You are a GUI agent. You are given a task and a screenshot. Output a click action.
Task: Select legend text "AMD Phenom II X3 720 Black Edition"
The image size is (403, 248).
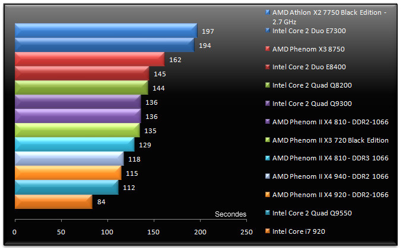[x=330, y=140]
